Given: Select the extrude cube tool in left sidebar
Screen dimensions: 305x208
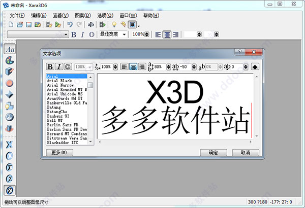Looking at the screenshot, I should tap(9, 72).
